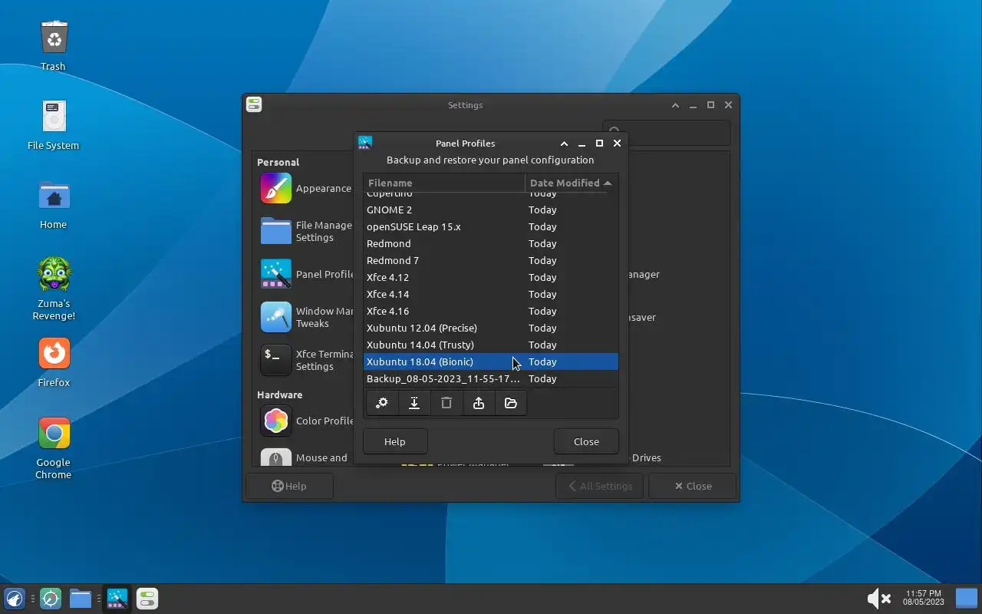The image size is (982, 614).
Task: Open the compass web browser in taskbar
Action: 51,599
